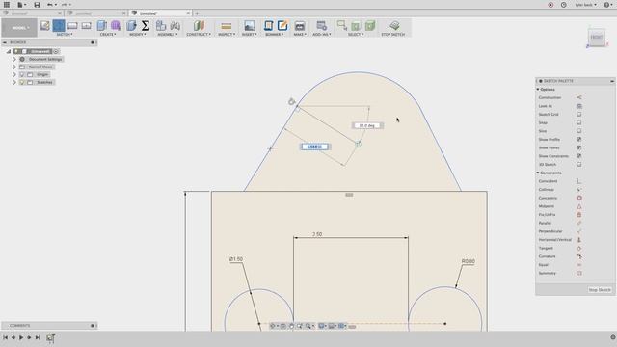Click the Look At icon in palette

[x=579, y=106]
